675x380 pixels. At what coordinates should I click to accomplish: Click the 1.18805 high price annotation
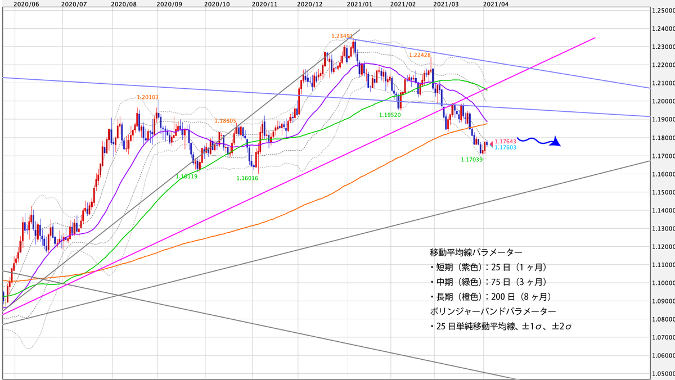pos(225,121)
